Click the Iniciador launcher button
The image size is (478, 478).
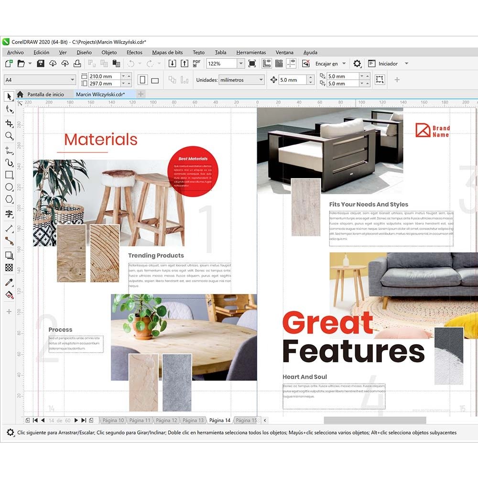click(388, 64)
